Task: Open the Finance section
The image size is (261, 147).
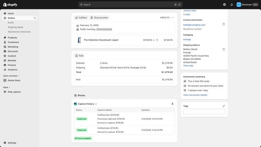Action: click(20, 65)
